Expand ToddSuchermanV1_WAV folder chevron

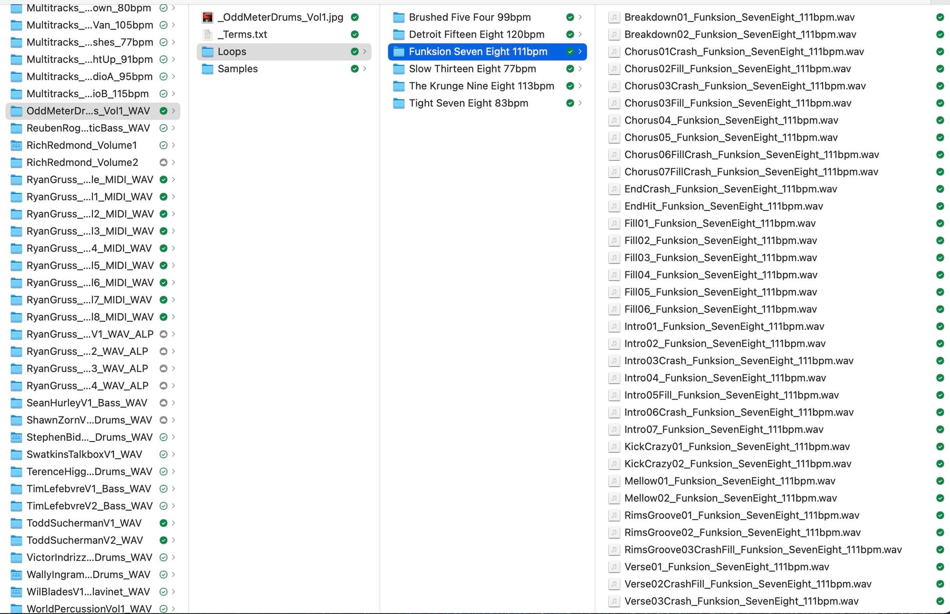point(173,523)
